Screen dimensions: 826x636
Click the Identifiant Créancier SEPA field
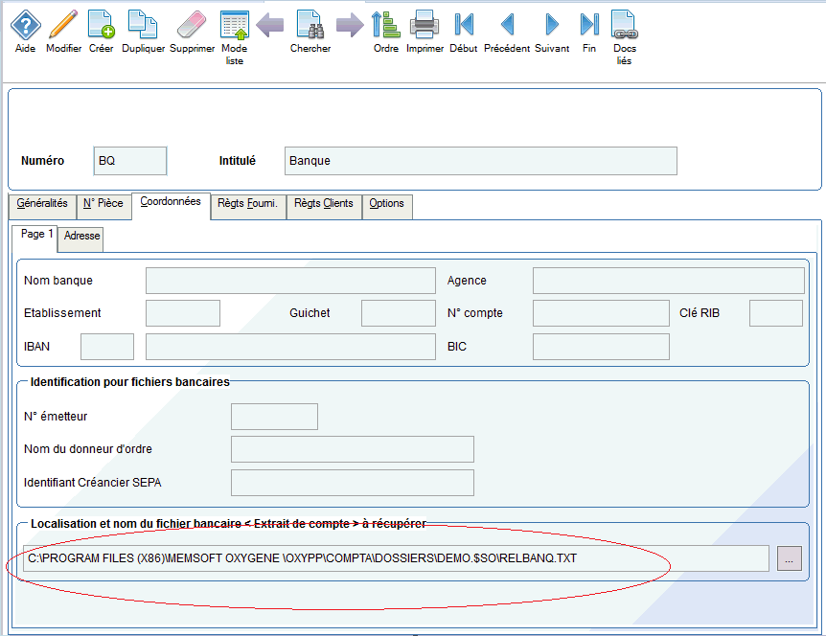point(353,483)
